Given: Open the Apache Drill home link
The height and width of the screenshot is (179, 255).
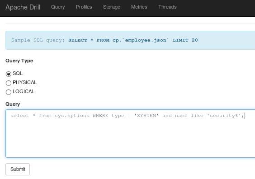Looking at the screenshot, I should coord(23,7).
